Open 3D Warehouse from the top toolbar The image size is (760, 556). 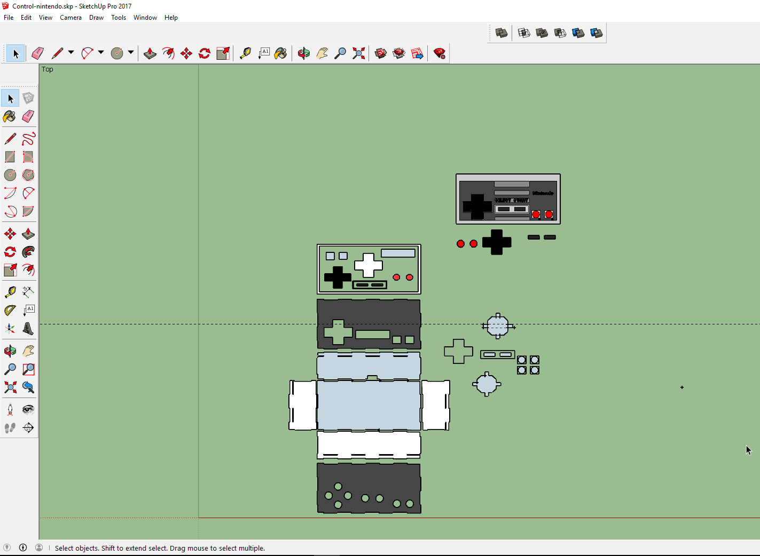381,53
